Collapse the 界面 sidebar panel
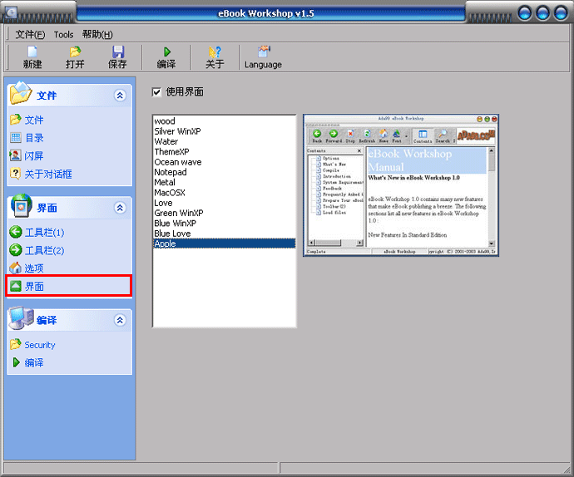The image size is (574, 477). click(x=121, y=208)
